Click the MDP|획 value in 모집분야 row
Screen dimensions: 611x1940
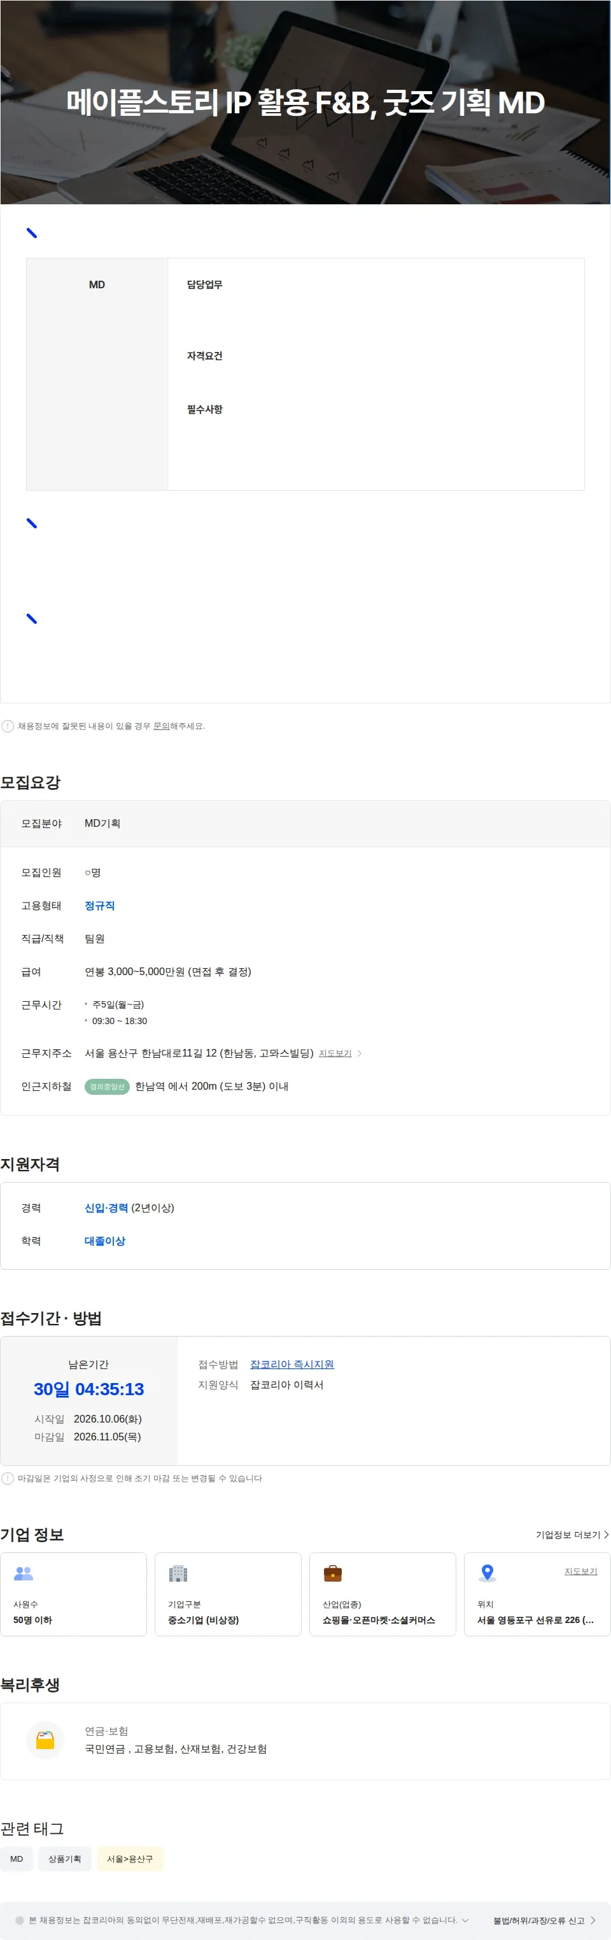coord(102,823)
